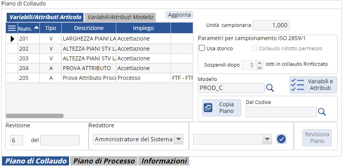Click the blue checkmark confirm icon

[x=281, y=139]
